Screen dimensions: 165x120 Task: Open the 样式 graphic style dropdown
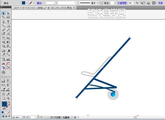coord(115,3)
